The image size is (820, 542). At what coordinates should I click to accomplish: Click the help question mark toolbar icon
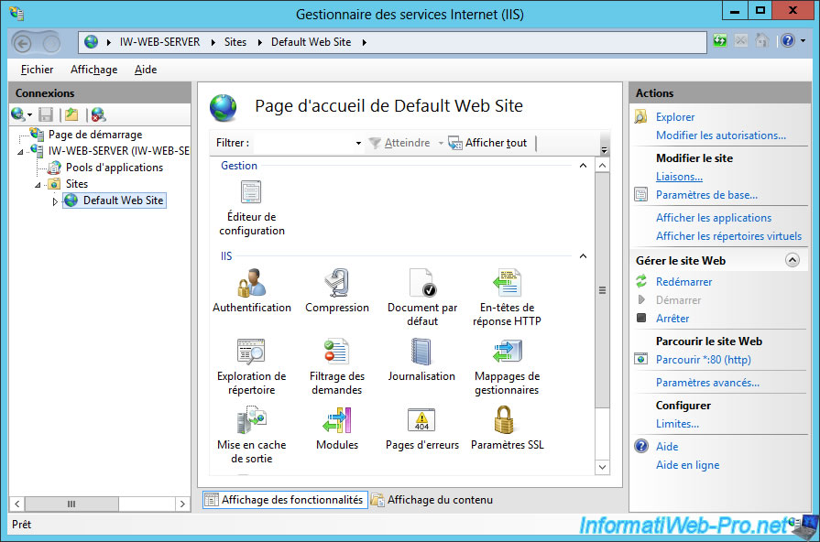click(788, 41)
